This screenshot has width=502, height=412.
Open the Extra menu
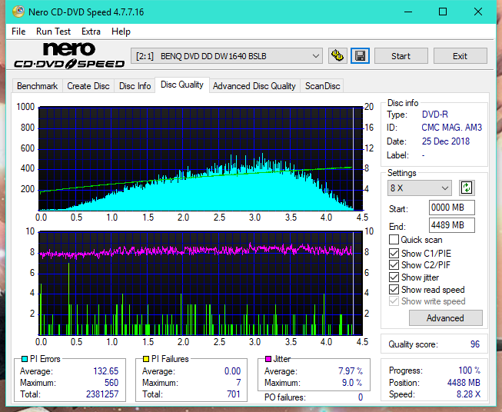click(91, 32)
